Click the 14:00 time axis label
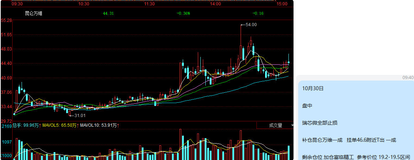 click(x=215, y=4)
